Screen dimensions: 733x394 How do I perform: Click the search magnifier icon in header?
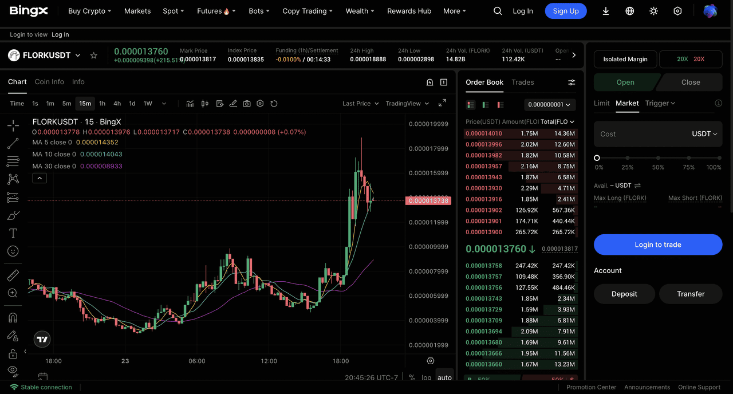498,11
